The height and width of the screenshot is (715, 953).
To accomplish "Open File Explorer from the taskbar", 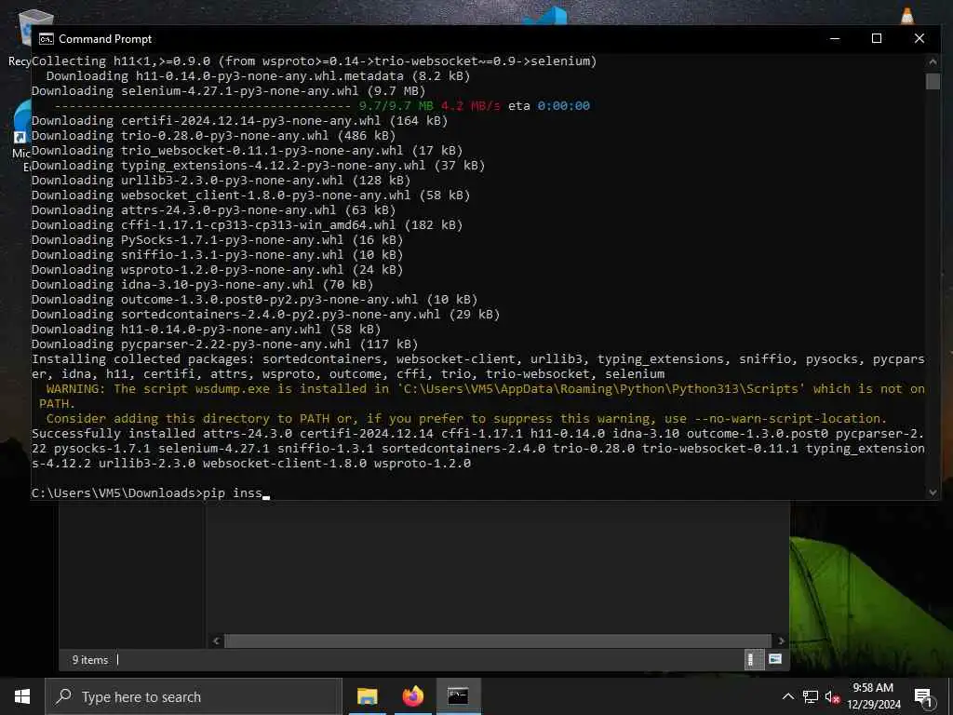I will point(368,696).
